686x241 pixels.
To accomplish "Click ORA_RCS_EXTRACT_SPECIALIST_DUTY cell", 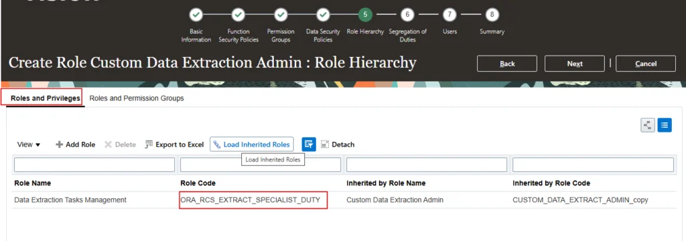I will [251, 200].
